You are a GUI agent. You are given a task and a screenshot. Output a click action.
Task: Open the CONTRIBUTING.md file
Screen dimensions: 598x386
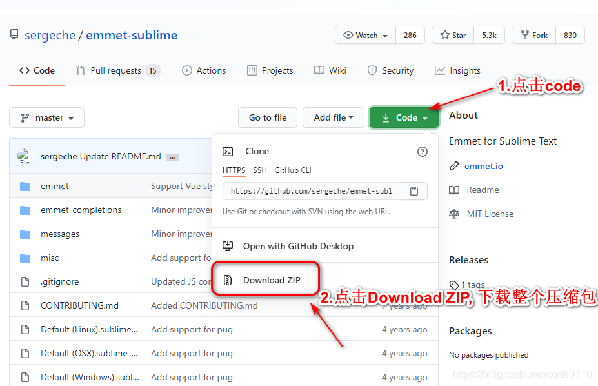tap(80, 305)
